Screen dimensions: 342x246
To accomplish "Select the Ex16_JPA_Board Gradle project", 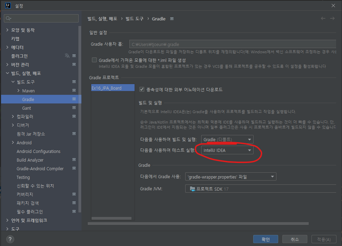I will pyautogui.click(x=113, y=88).
